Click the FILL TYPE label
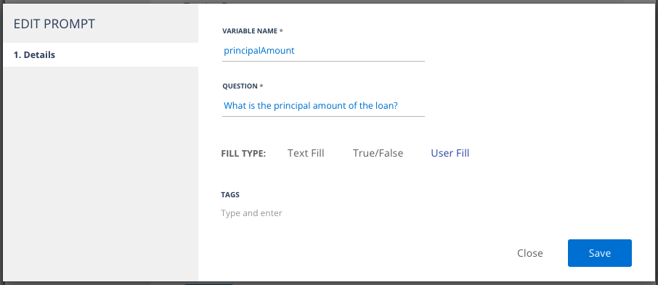658x285 pixels. pyautogui.click(x=243, y=154)
